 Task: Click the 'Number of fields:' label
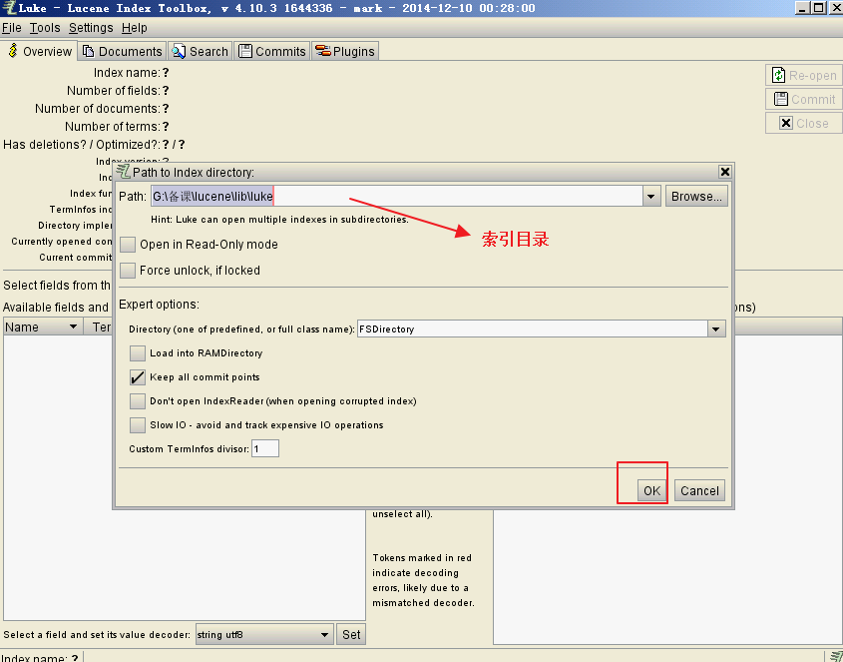coord(113,91)
